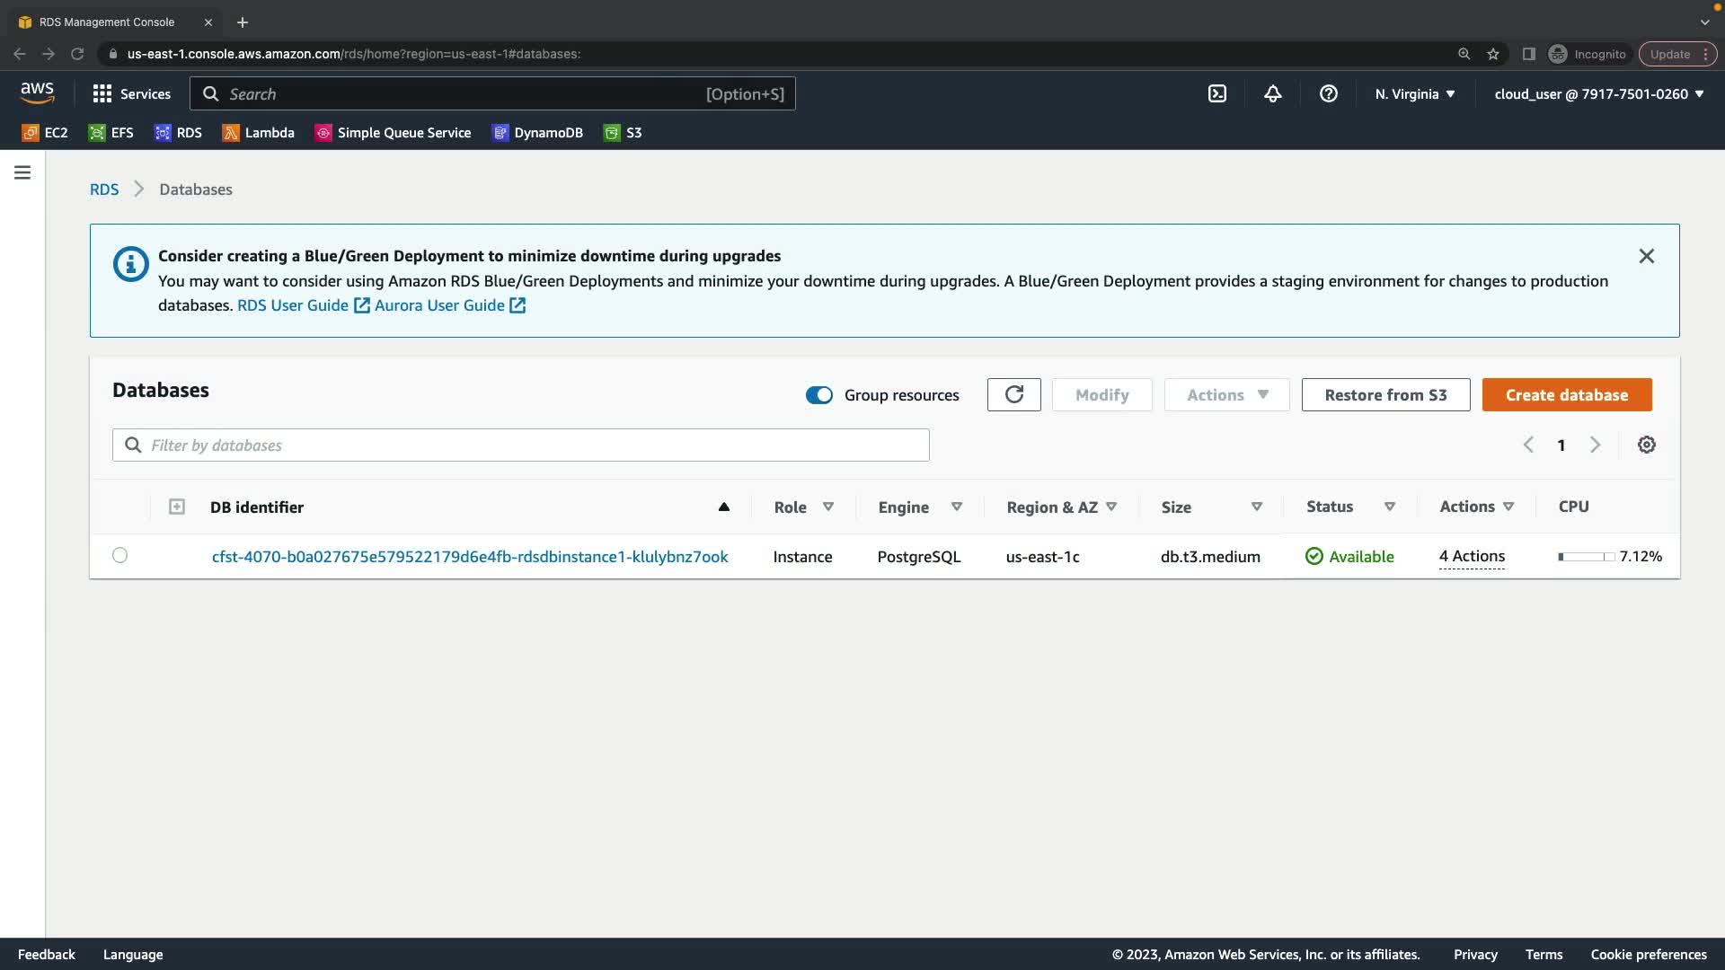This screenshot has width=1725, height=970.
Task: Open the N. Virginia region dropdown
Action: [1414, 93]
